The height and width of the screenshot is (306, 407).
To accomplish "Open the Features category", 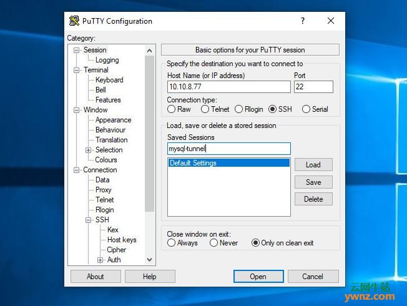I will 108,100.
